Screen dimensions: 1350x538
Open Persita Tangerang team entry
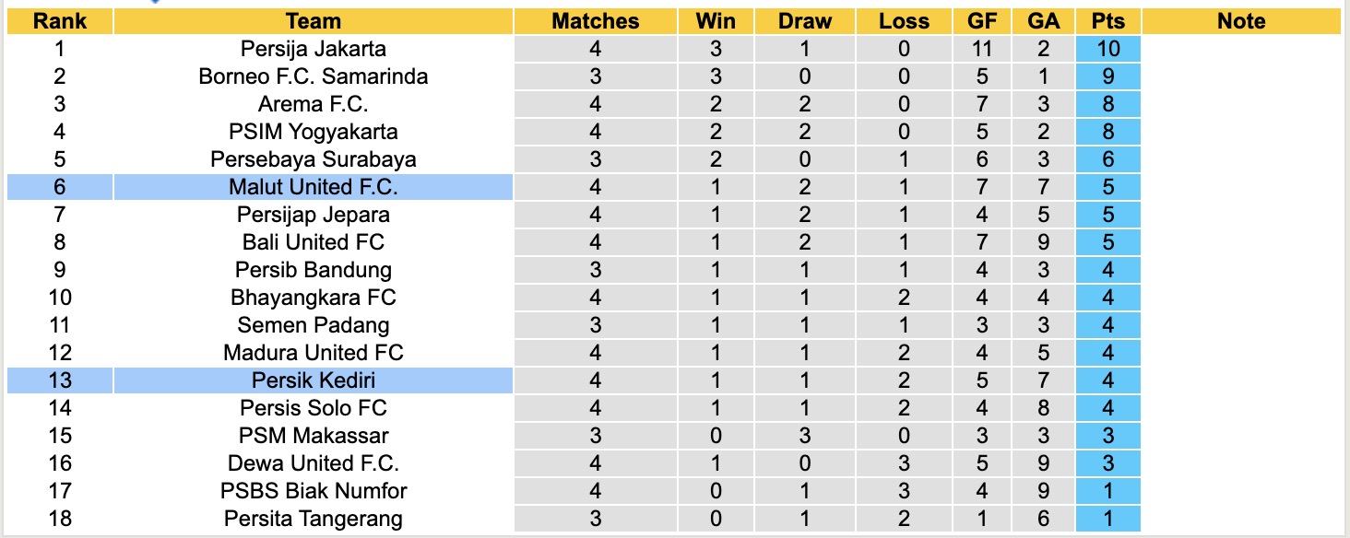coord(314,519)
